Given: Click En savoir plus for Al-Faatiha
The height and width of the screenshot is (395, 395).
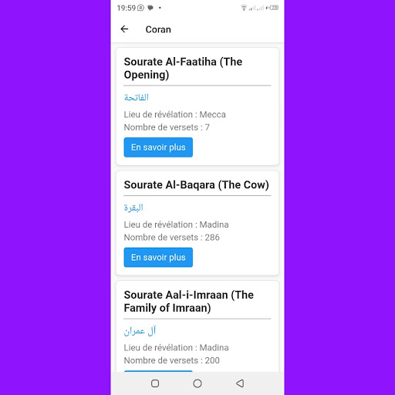Looking at the screenshot, I should point(158,147).
